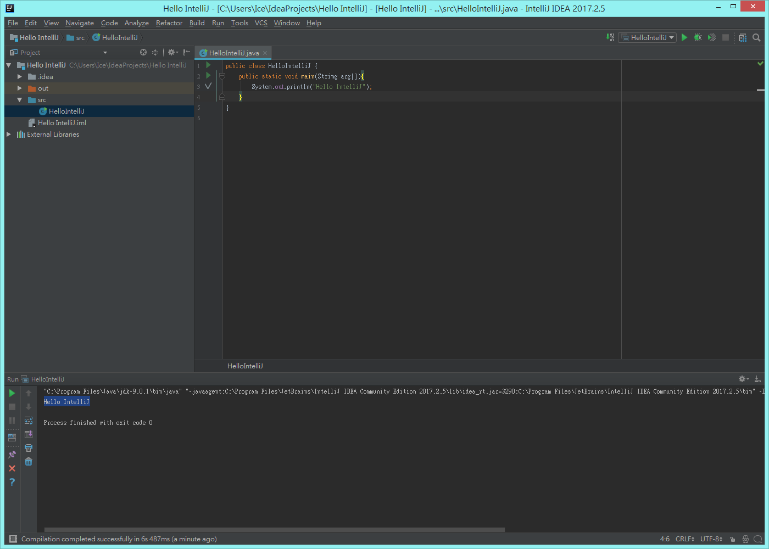Print the console output

[x=29, y=448]
